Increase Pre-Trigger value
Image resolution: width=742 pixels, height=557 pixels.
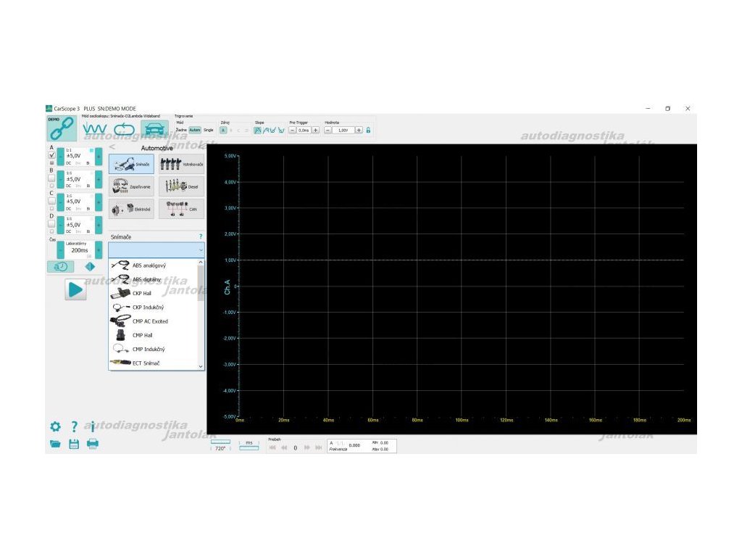click(316, 131)
